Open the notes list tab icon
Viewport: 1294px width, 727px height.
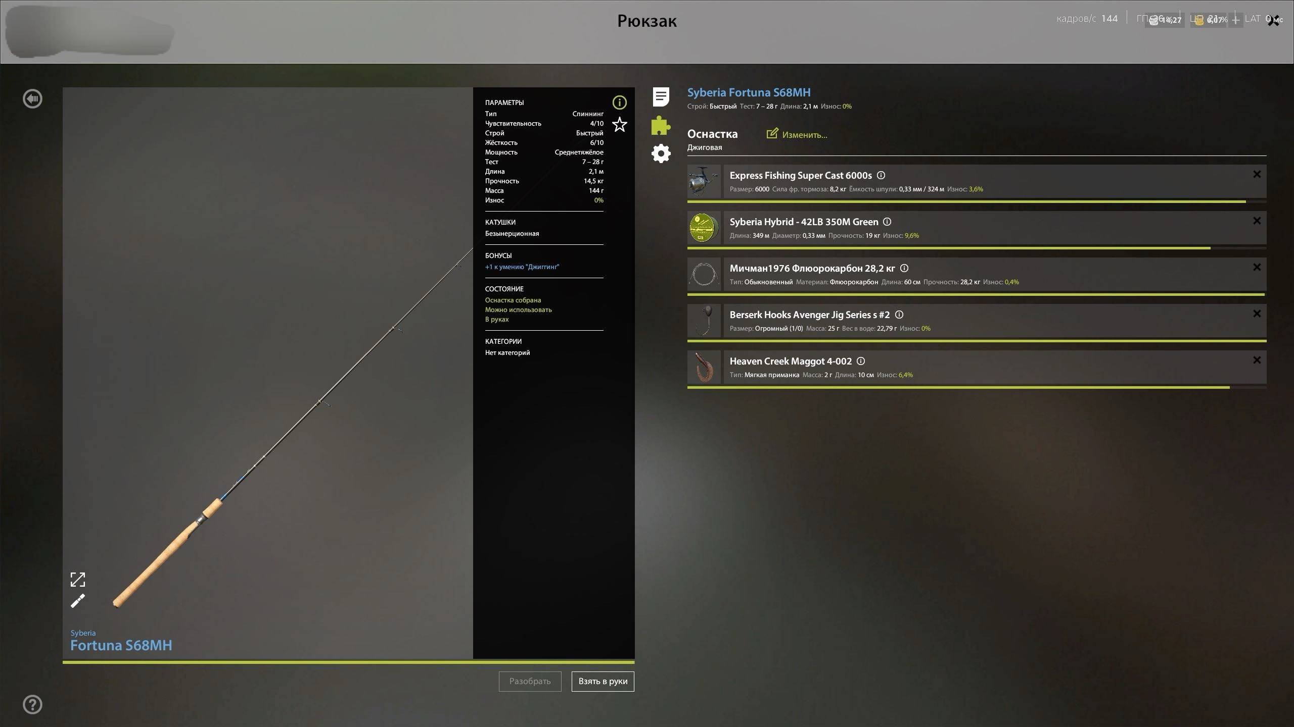pos(661,96)
